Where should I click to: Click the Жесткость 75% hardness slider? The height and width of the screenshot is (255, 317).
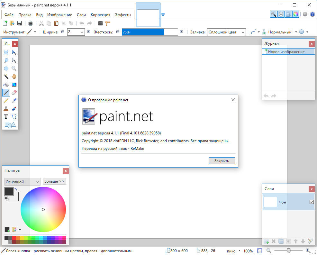[x=150, y=32]
